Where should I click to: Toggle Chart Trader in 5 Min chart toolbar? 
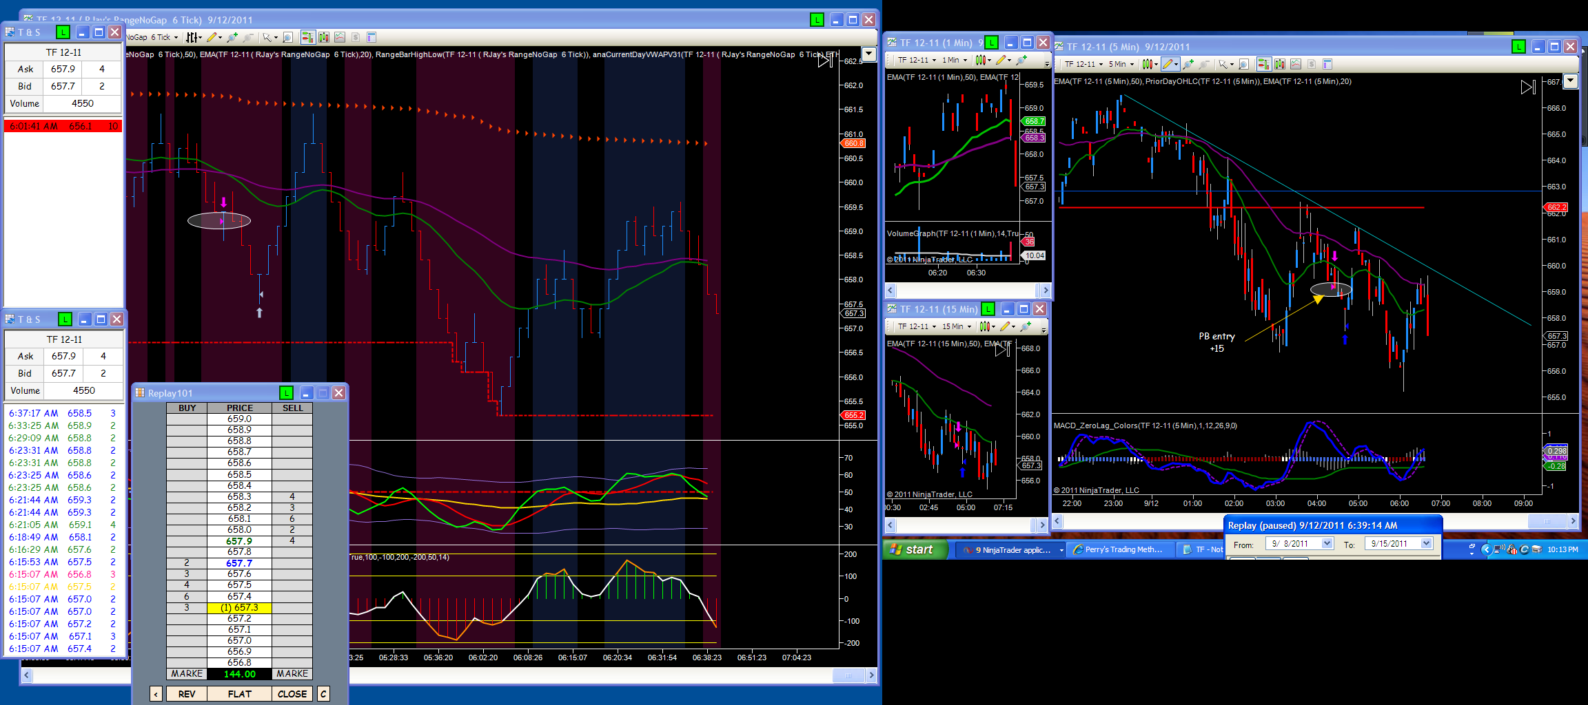pos(1264,64)
